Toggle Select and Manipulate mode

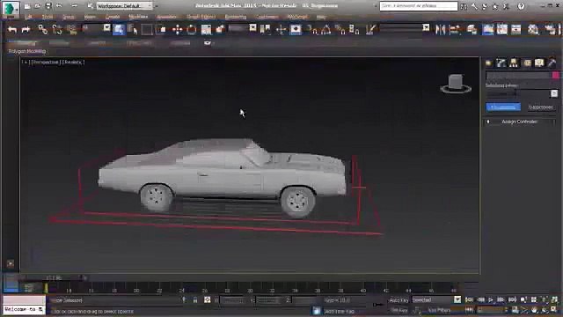pos(281,29)
